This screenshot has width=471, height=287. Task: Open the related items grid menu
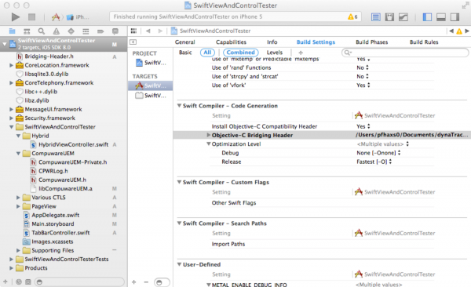click(133, 31)
